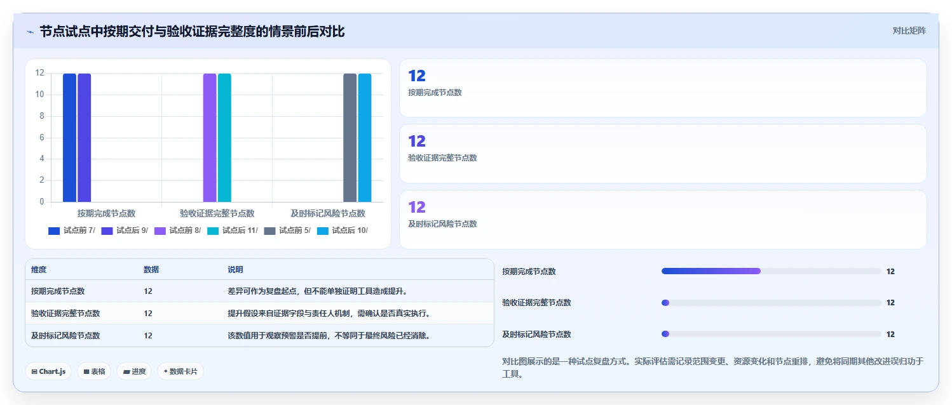Click 按期完成节点数 x-axis label in chart
Image resolution: width=952 pixels, height=405 pixels.
[x=106, y=213]
